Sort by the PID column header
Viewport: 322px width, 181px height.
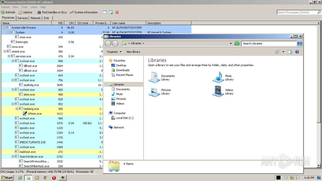pos(58,23)
